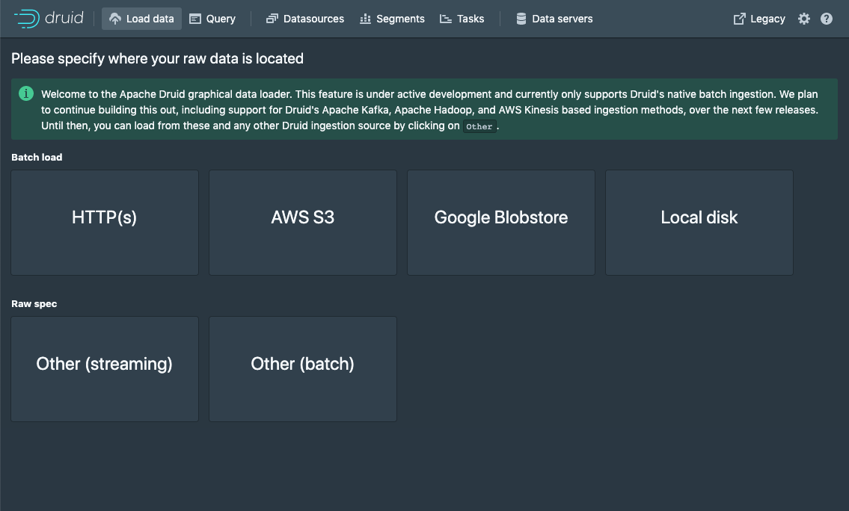849x511 pixels.
Task: Select the HTTP(s) batch load card
Action: [105, 222]
